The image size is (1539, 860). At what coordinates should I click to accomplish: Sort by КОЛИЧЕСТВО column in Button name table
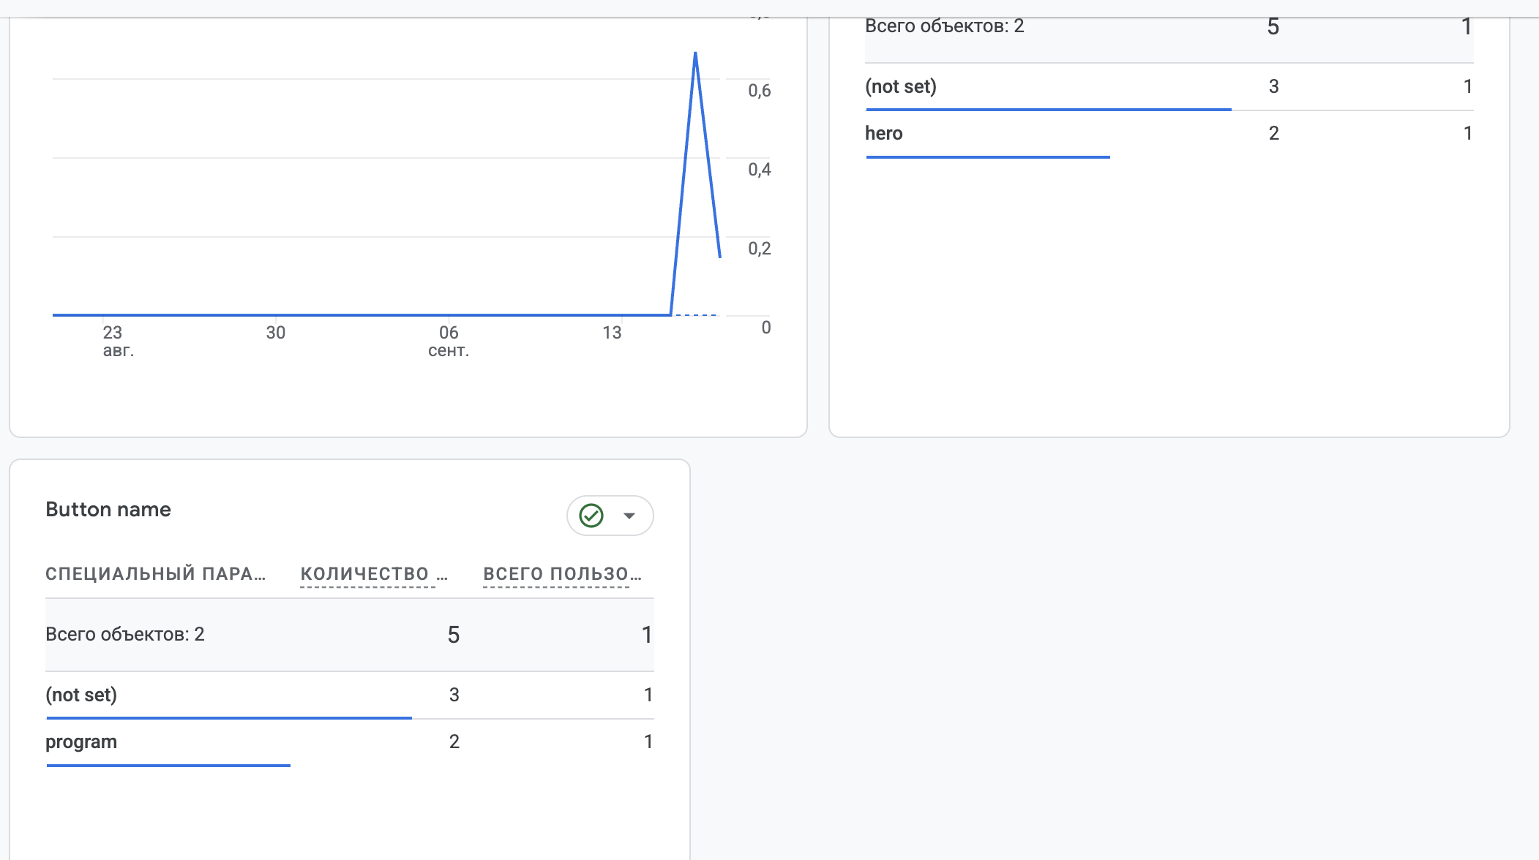374,574
